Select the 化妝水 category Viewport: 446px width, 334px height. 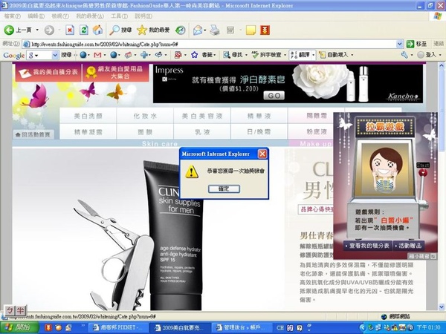pyautogui.click(x=145, y=116)
